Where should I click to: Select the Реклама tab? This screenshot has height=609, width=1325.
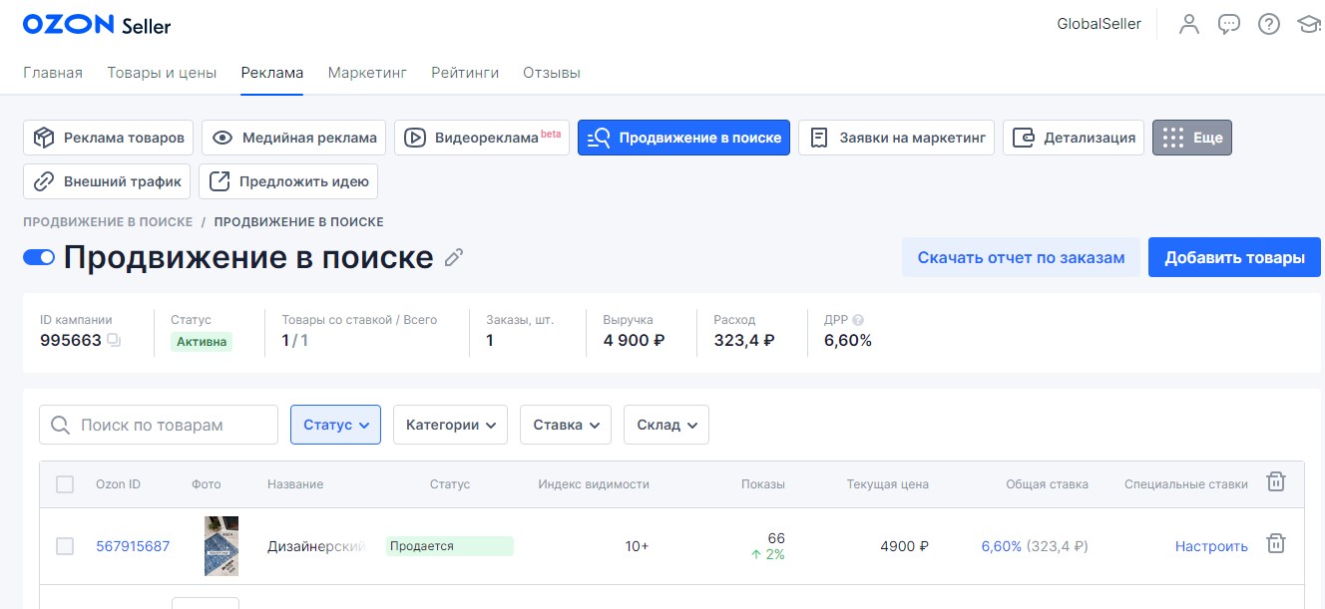[x=272, y=73]
